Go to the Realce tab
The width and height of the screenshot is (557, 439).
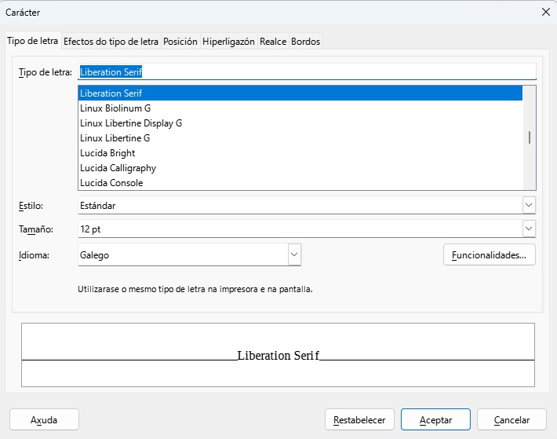click(x=273, y=42)
